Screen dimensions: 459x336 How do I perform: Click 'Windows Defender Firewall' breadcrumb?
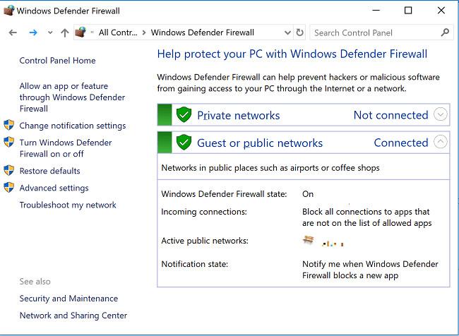pyautogui.click(x=202, y=32)
